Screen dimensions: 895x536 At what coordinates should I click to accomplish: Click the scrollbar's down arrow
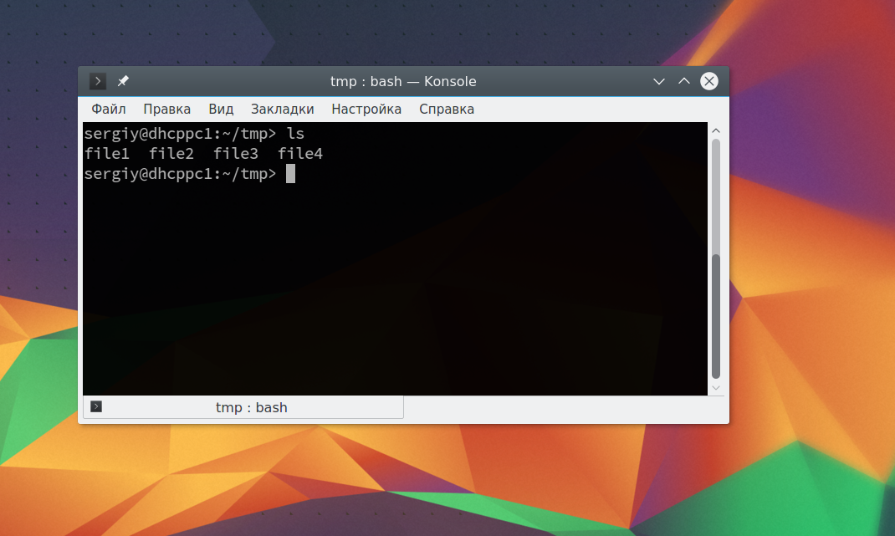(715, 387)
